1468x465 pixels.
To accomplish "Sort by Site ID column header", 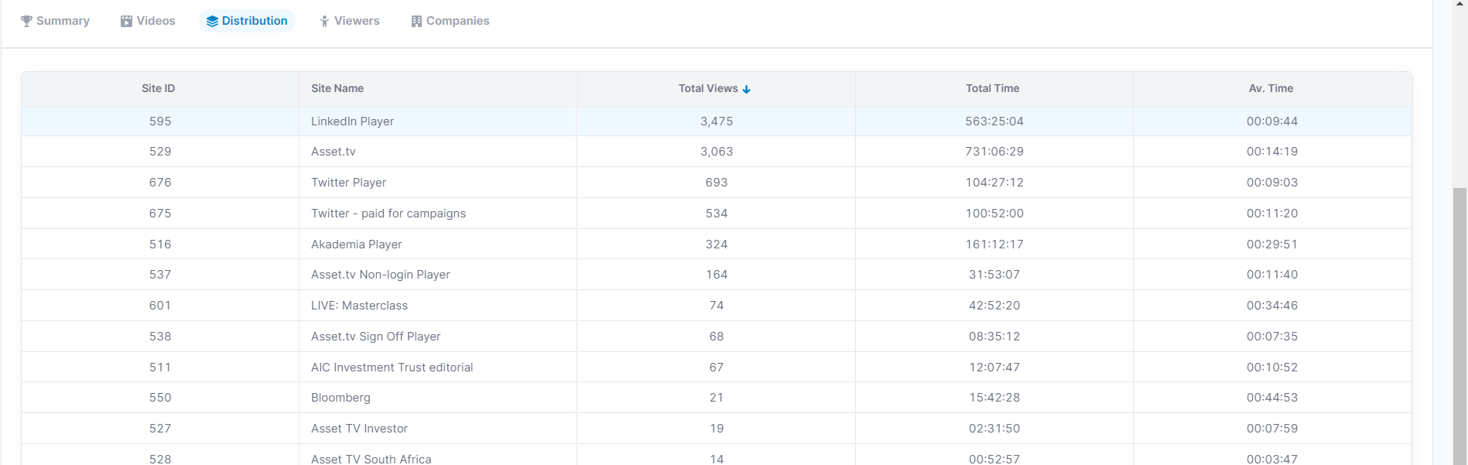I will pos(159,88).
